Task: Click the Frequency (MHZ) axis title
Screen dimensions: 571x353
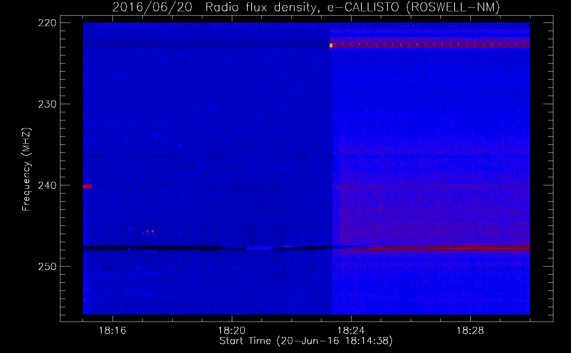Action: coord(26,169)
